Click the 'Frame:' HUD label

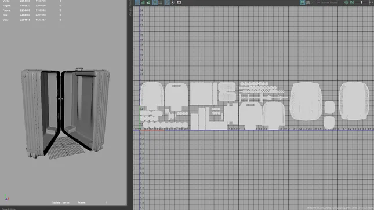pyautogui.click(x=82, y=202)
